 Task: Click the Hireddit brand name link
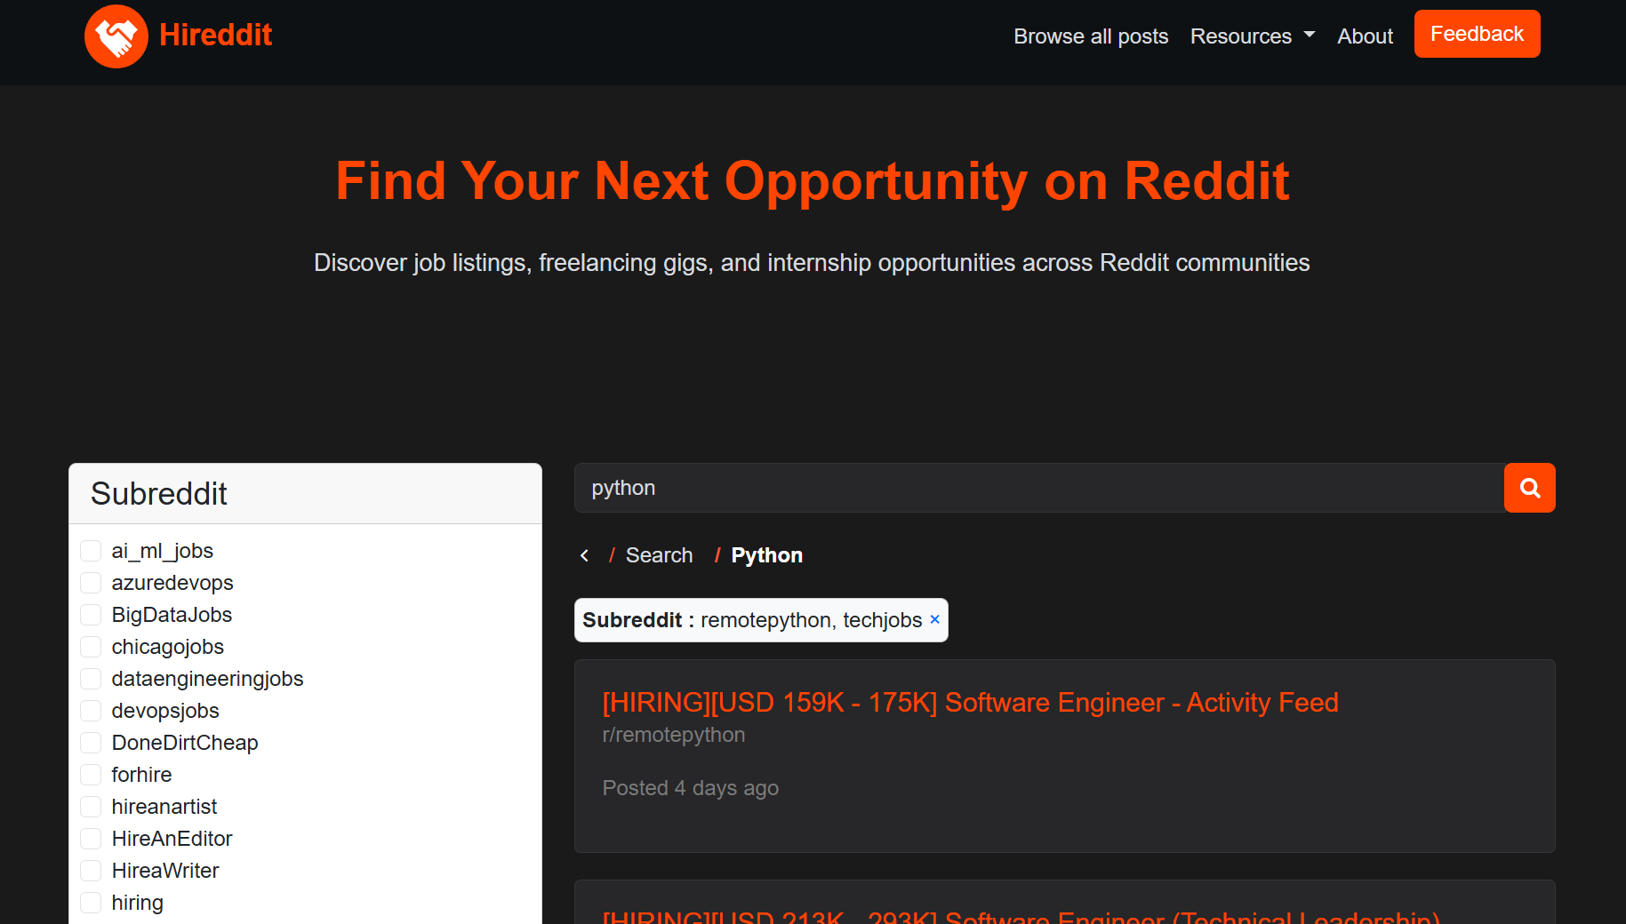(215, 35)
